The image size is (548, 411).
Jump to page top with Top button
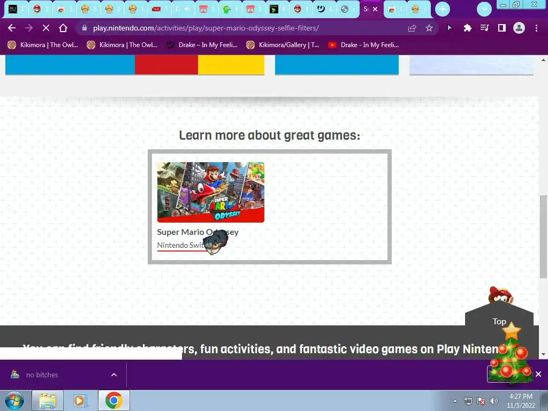499,321
